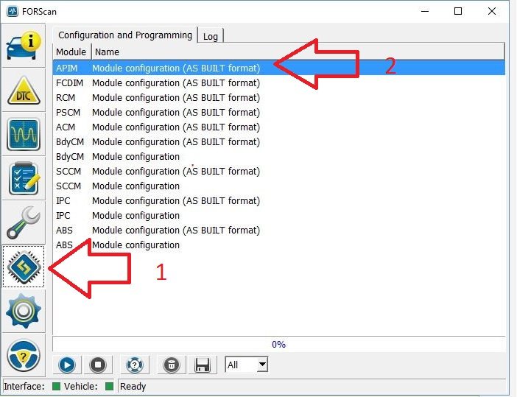Viewport: 517px width, 397px height.
Task: Select ABS Module configuration (AS BUILT format)
Action: coord(279,230)
